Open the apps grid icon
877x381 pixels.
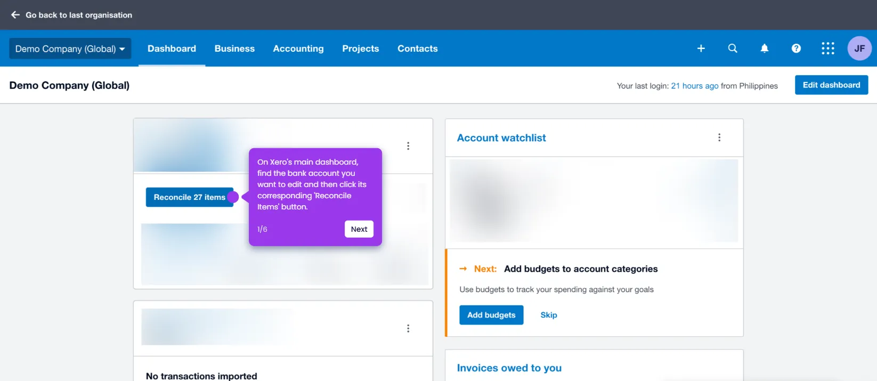[828, 48]
